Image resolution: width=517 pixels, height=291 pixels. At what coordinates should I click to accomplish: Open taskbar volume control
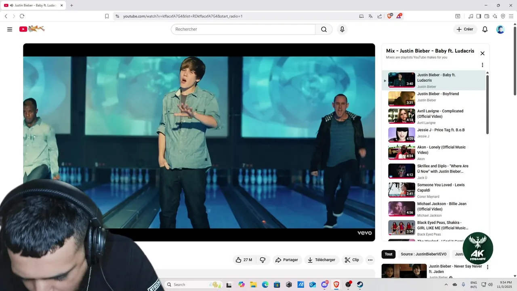490,285
